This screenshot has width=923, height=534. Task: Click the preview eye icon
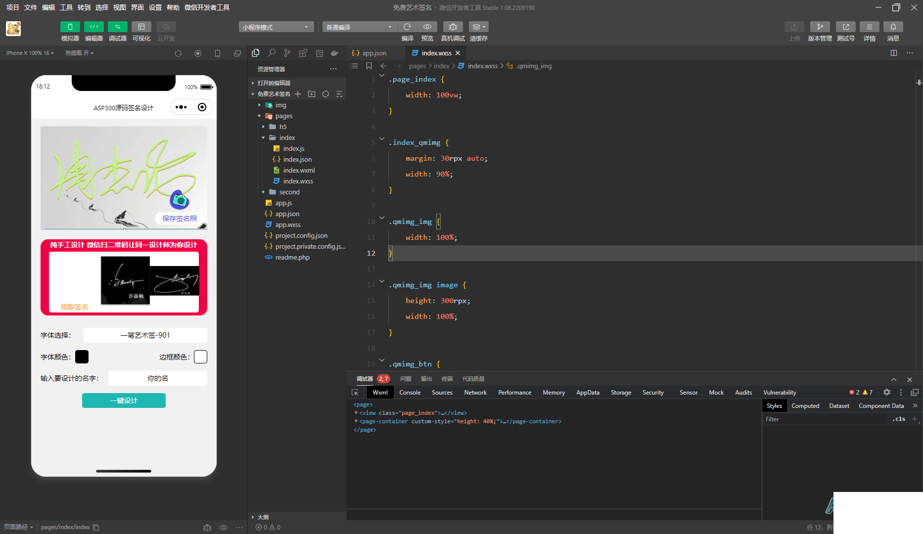coord(427,27)
